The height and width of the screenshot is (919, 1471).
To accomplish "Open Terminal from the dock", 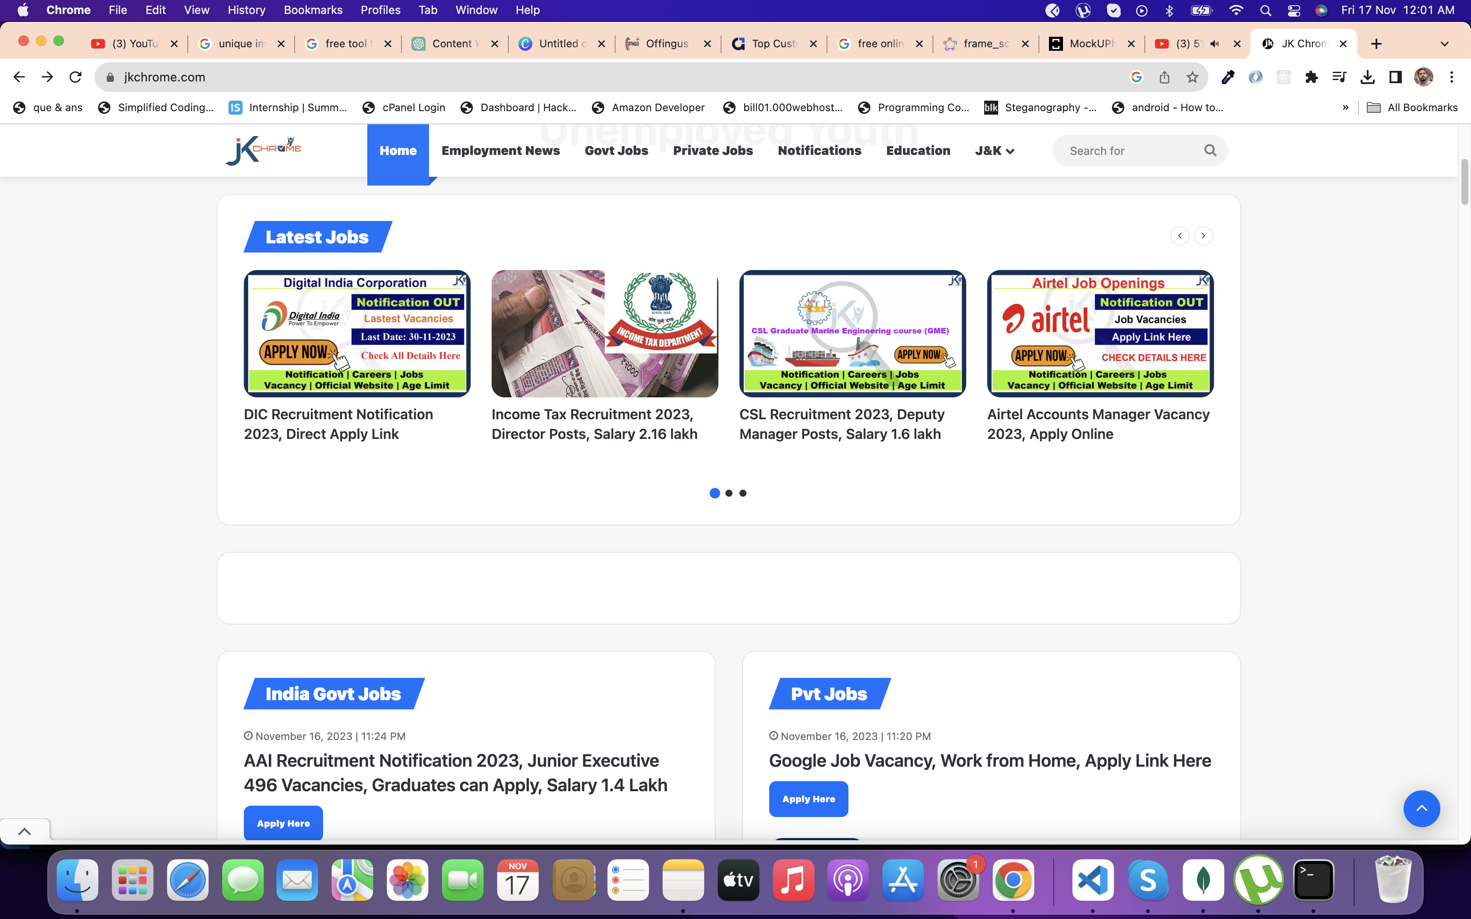I will (1313, 880).
